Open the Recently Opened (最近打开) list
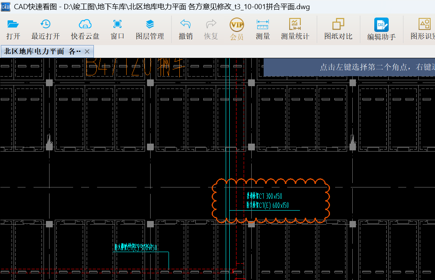The width and height of the screenshot is (435, 280). pos(46,24)
